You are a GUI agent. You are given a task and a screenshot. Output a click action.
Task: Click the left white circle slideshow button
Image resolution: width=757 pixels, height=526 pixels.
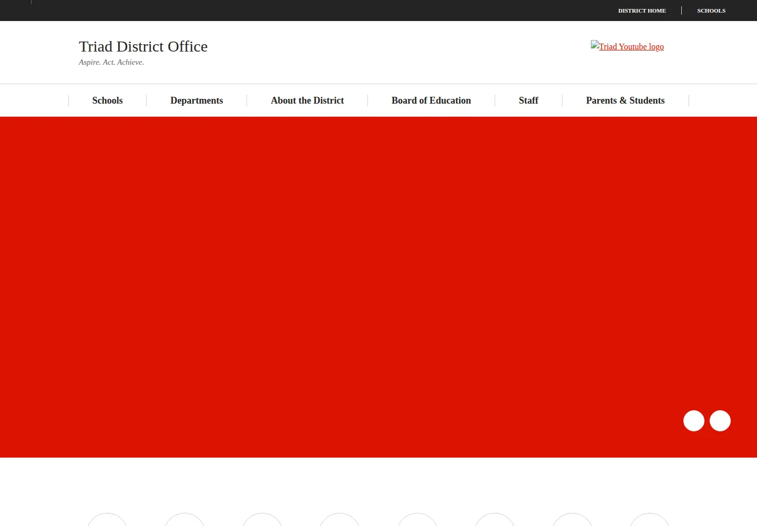pos(694,421)
